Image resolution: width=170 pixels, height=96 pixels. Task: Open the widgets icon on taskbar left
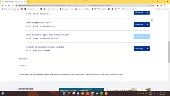[3, 94]
